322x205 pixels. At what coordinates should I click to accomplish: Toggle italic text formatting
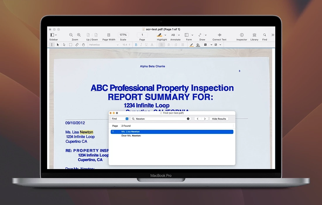point(141,45)
